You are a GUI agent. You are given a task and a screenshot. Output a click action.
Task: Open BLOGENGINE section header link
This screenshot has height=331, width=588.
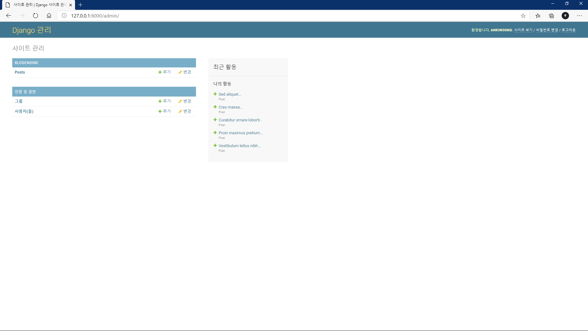pyautogui.click(x=27, y=63)
